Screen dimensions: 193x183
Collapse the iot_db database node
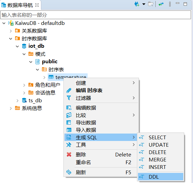tap(17, 46)
